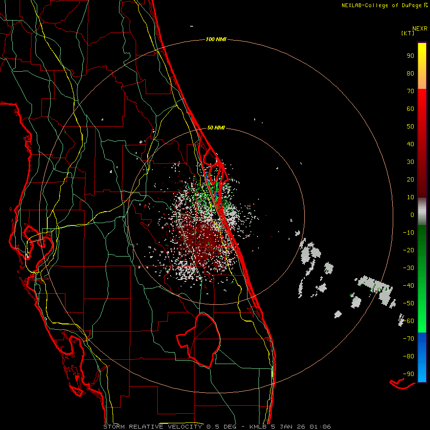Click the 30 value on velocity scale
This screenshot has width=430, height=430.
(x=410, y=162)
